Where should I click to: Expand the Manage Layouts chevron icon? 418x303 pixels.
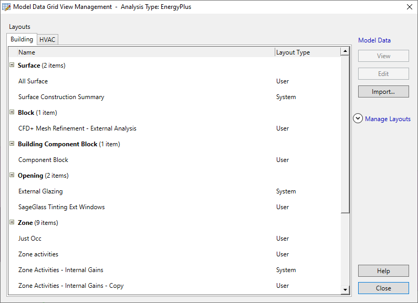click(358, 119)
